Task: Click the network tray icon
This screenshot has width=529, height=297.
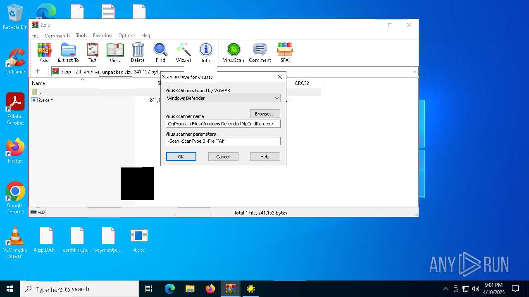Action: [466, 289]
